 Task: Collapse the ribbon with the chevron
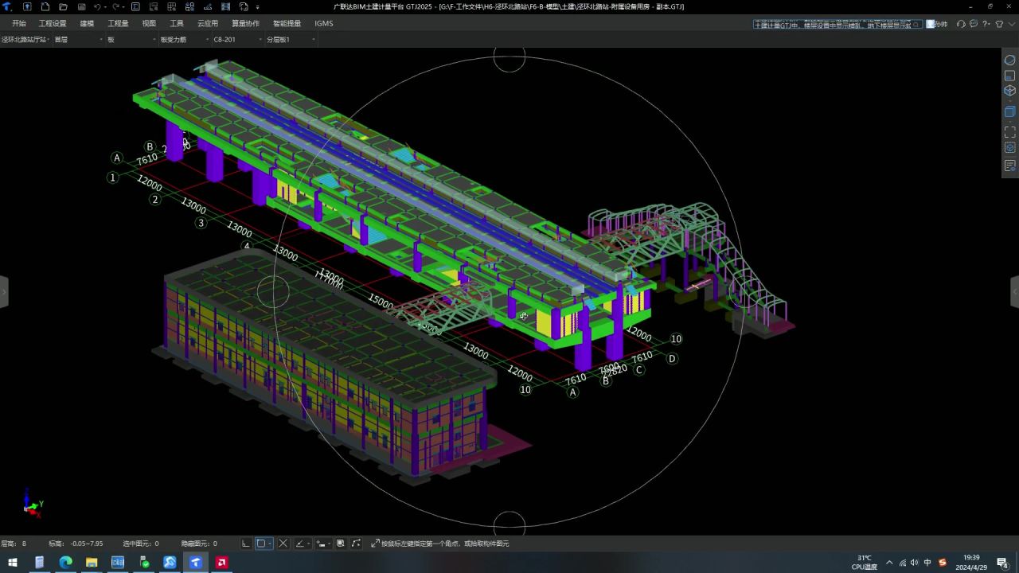point(1011,24)
